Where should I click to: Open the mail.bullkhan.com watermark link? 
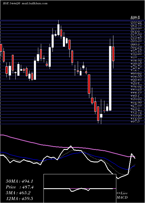[x=34, y=3]
